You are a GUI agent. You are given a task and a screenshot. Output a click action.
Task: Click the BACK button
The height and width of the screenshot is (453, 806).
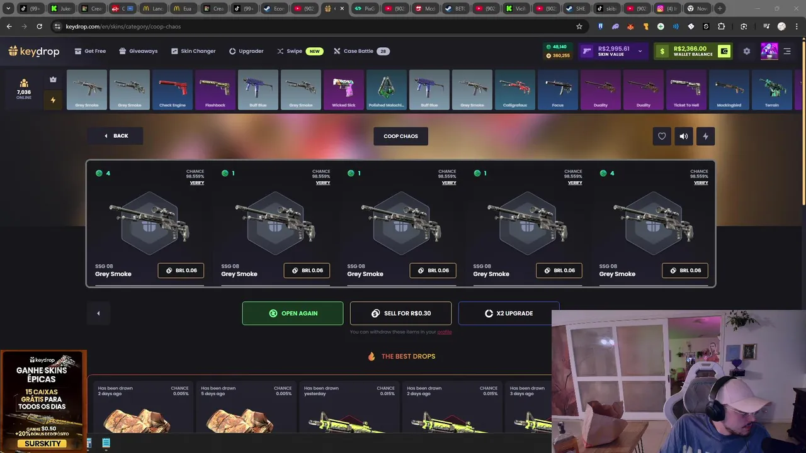pos(115,136)
